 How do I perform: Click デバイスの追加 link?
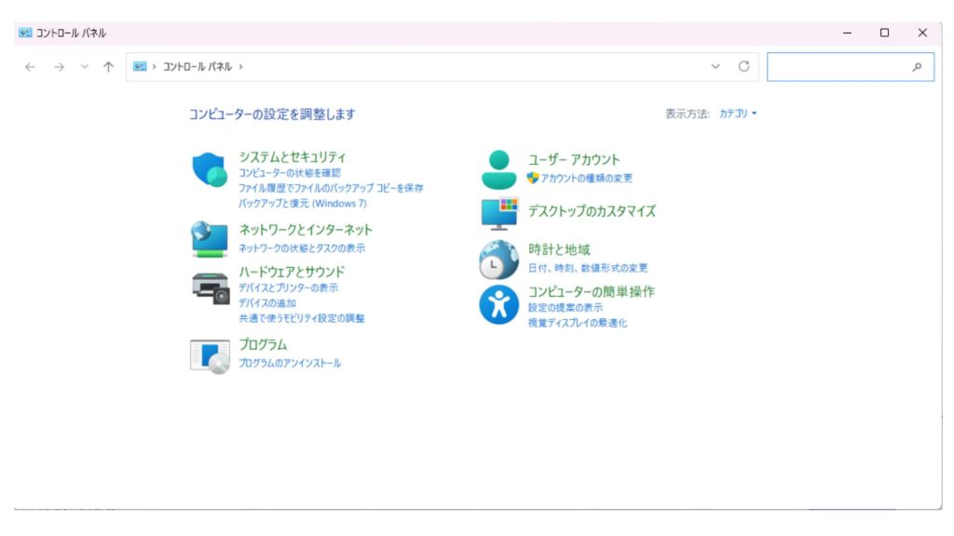click(x=267, y=303)
